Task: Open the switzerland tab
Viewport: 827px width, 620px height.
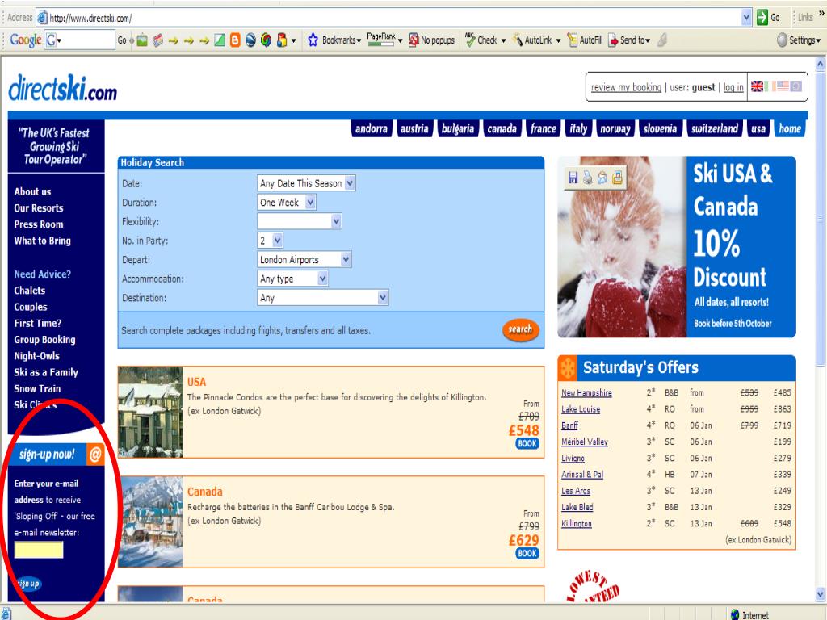Action: click(715, 128)
